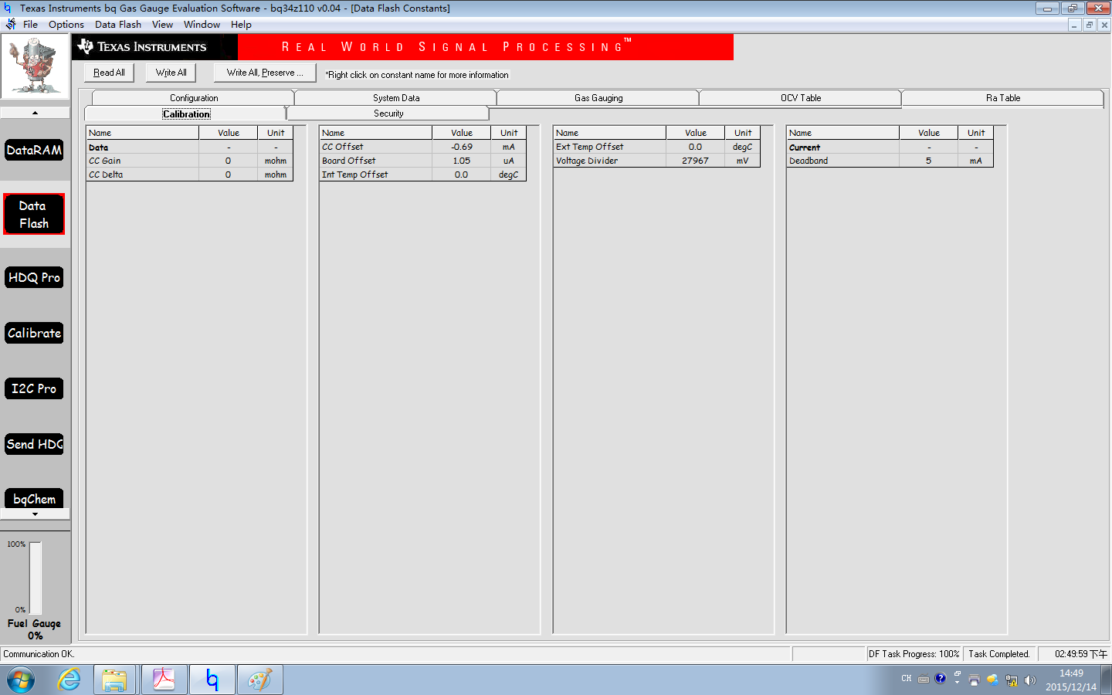Open File Explorer from taskbar

coord(115,680)
